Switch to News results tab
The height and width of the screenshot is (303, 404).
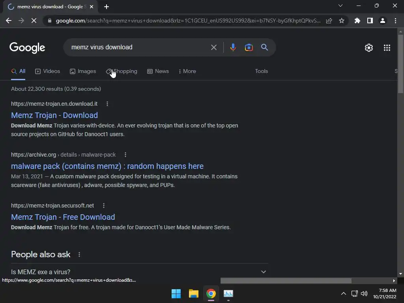158,71
